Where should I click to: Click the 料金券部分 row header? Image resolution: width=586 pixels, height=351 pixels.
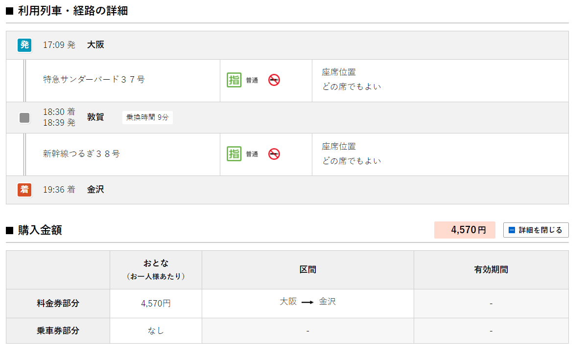pyautogui.click(x=58, y=304)
